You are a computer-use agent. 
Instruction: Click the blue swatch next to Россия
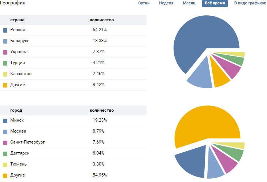point(5,30)
